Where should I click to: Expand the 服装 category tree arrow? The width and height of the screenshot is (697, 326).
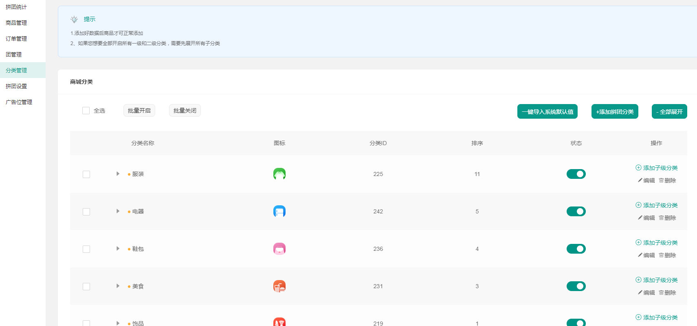(x=118, y=174)
